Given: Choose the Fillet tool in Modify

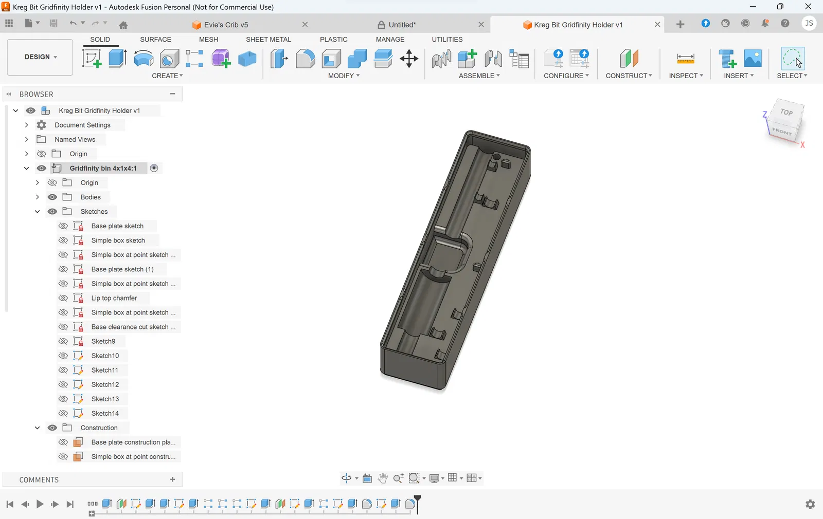Looking at the screenshot, I should [305, 59].
